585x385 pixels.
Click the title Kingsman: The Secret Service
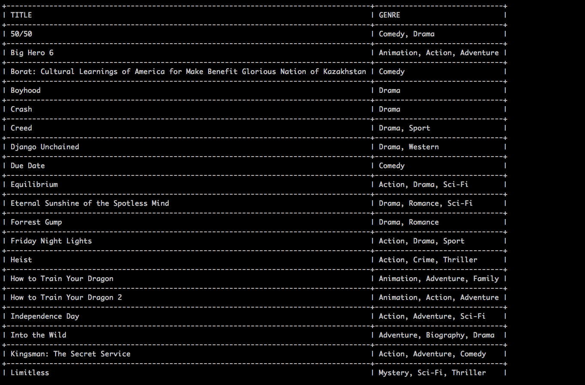coord(70,354)
